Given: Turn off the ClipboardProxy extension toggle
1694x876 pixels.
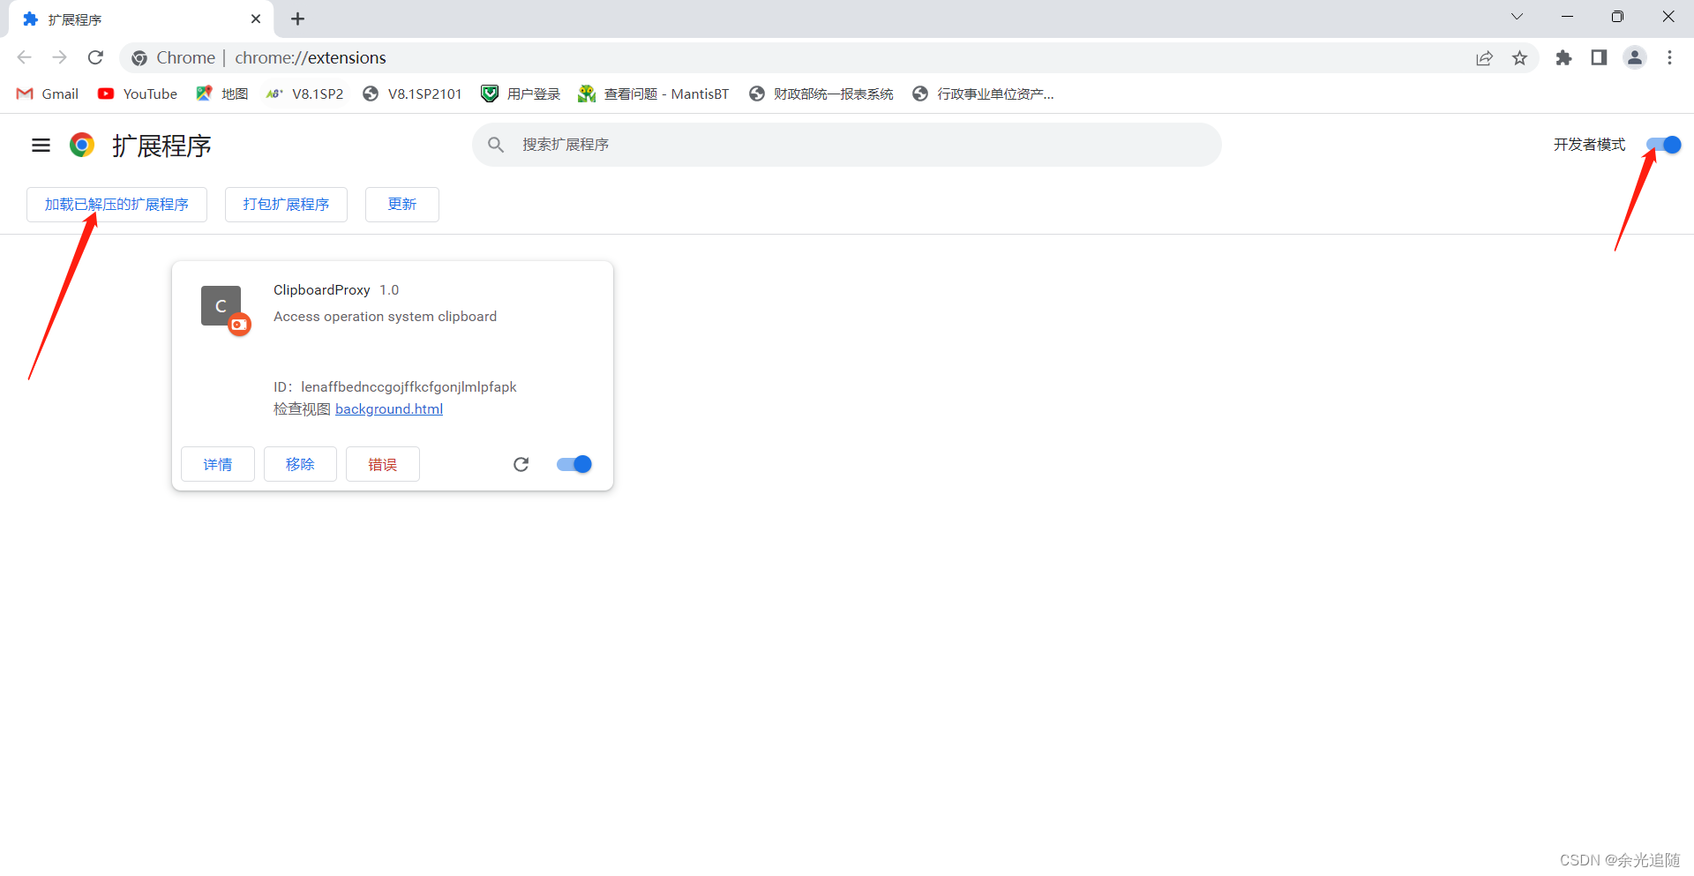Looking at the screenshot, I should (x=573, y=464).
